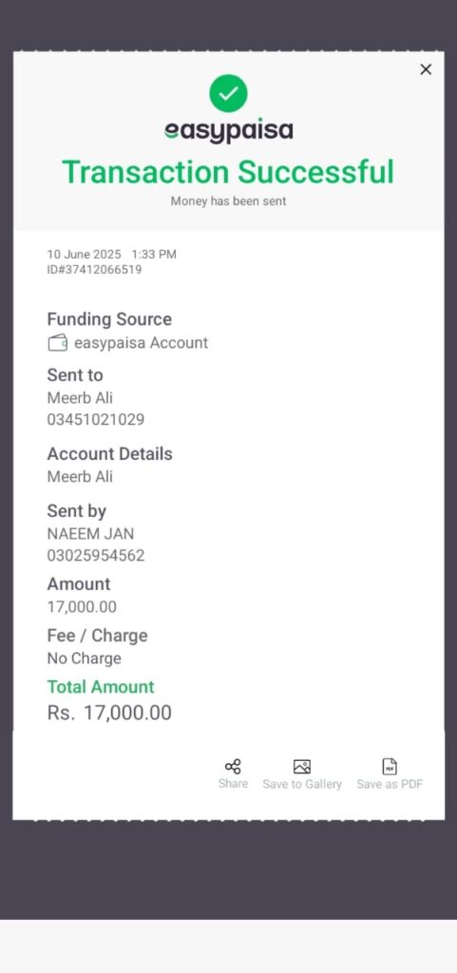Click the sender name NAEEM JAN
This screenshot has width=457, height=973.
click(90, 534)
